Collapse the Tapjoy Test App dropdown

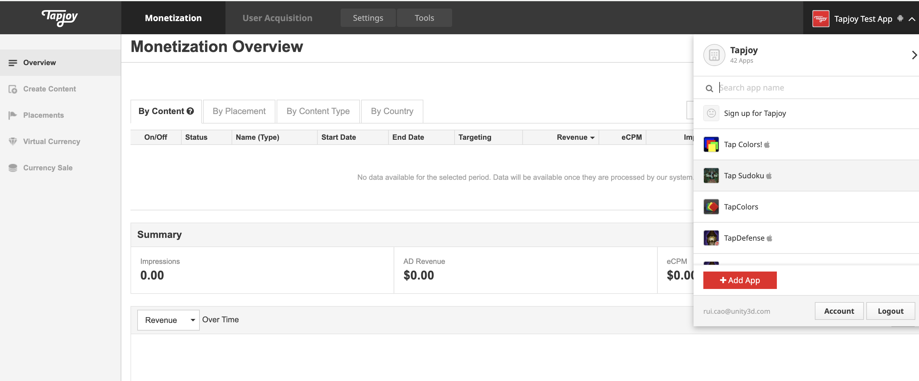click(x=912, y=19)
